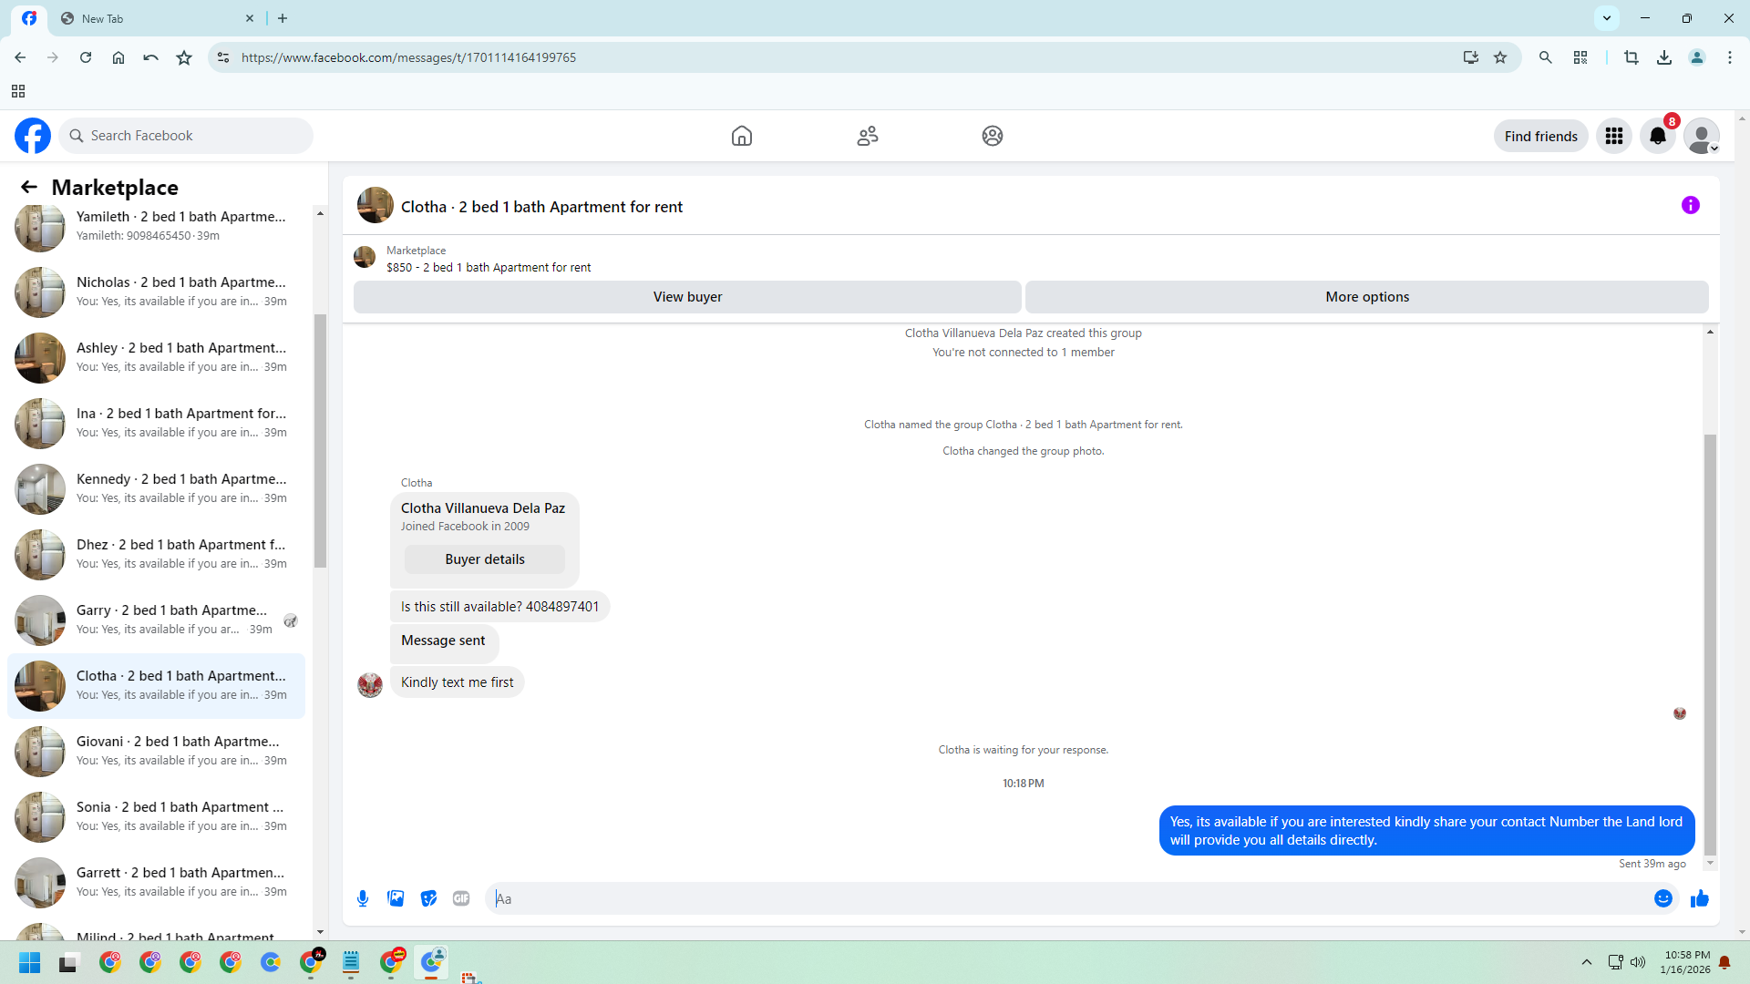Open conversation information purple icon
The height and width of the screenshot is (984, 1750).
tap(1690, 205)
